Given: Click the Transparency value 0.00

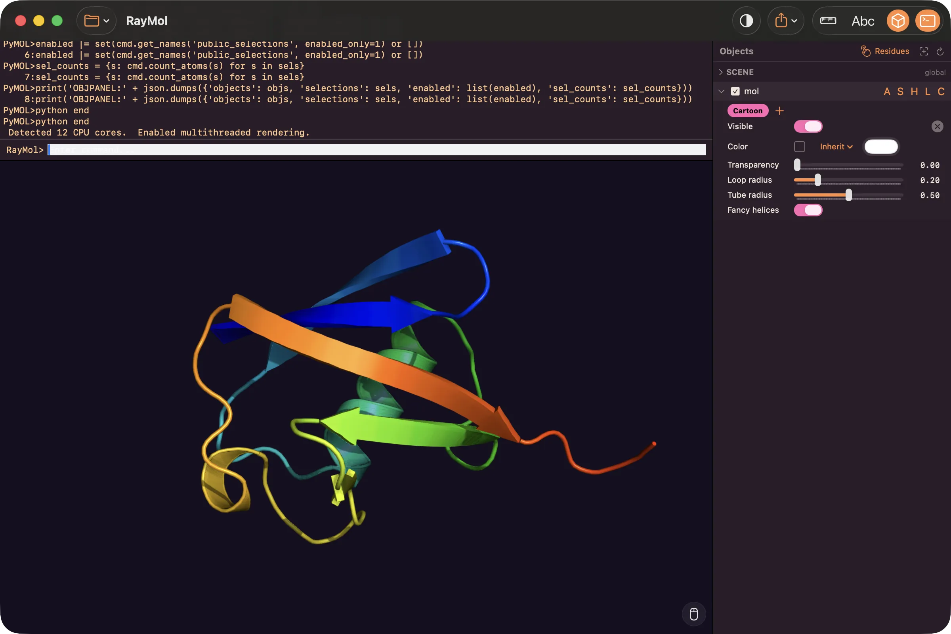Looking at the screenshot, I should click(x=930, y=165).
